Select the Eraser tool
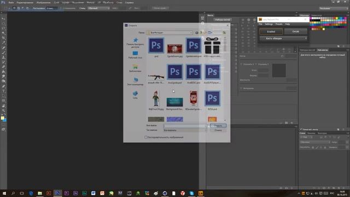 (3, 67)
